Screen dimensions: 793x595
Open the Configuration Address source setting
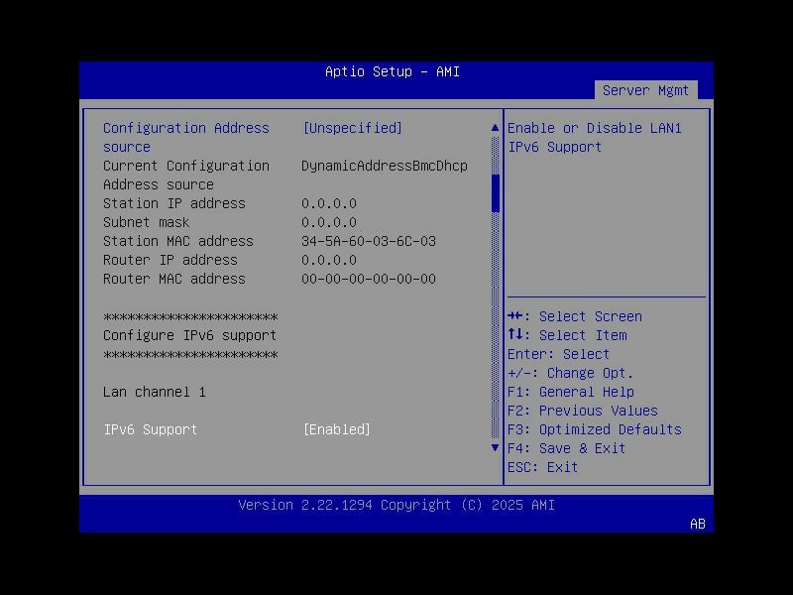186,128
